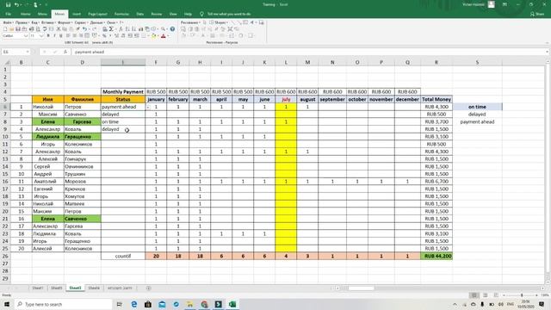551x310 pixels.
Task: Select the RUB 44,200 total cell
Action: tap(436, 257)
